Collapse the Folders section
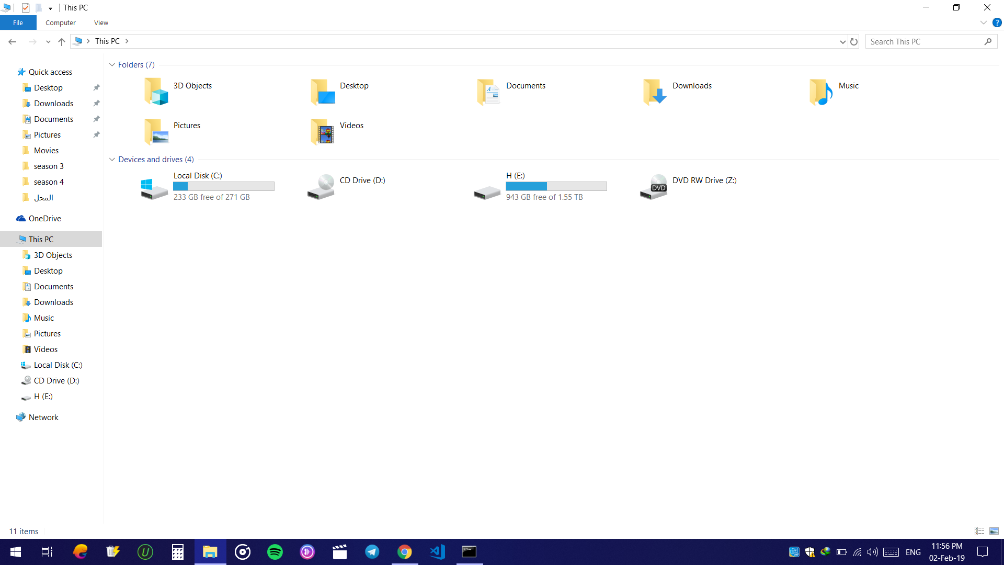 click(x=112, y=64)
